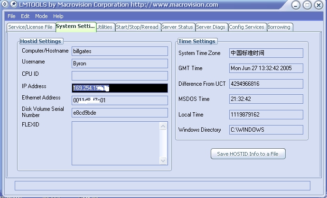The image size is (327, 198).
Task: Click the Windows Directory field
Action: [266, 130]
